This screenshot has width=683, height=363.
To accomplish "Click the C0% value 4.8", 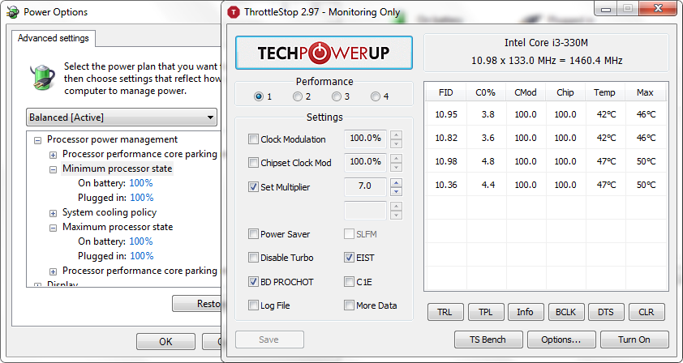I will [x=488, y=161].
